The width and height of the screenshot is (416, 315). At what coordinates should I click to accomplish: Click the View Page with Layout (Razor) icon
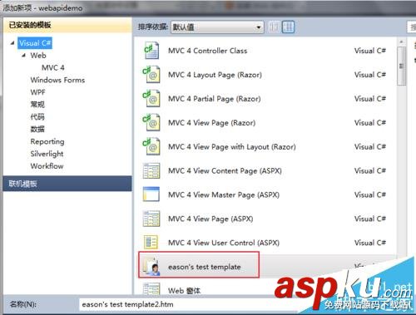pyautogui.click(x=151, y=146)
